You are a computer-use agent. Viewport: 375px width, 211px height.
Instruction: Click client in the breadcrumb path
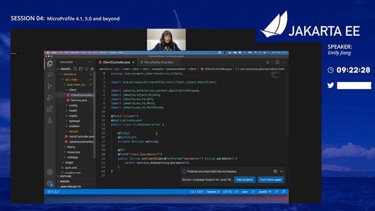[192, 69]
